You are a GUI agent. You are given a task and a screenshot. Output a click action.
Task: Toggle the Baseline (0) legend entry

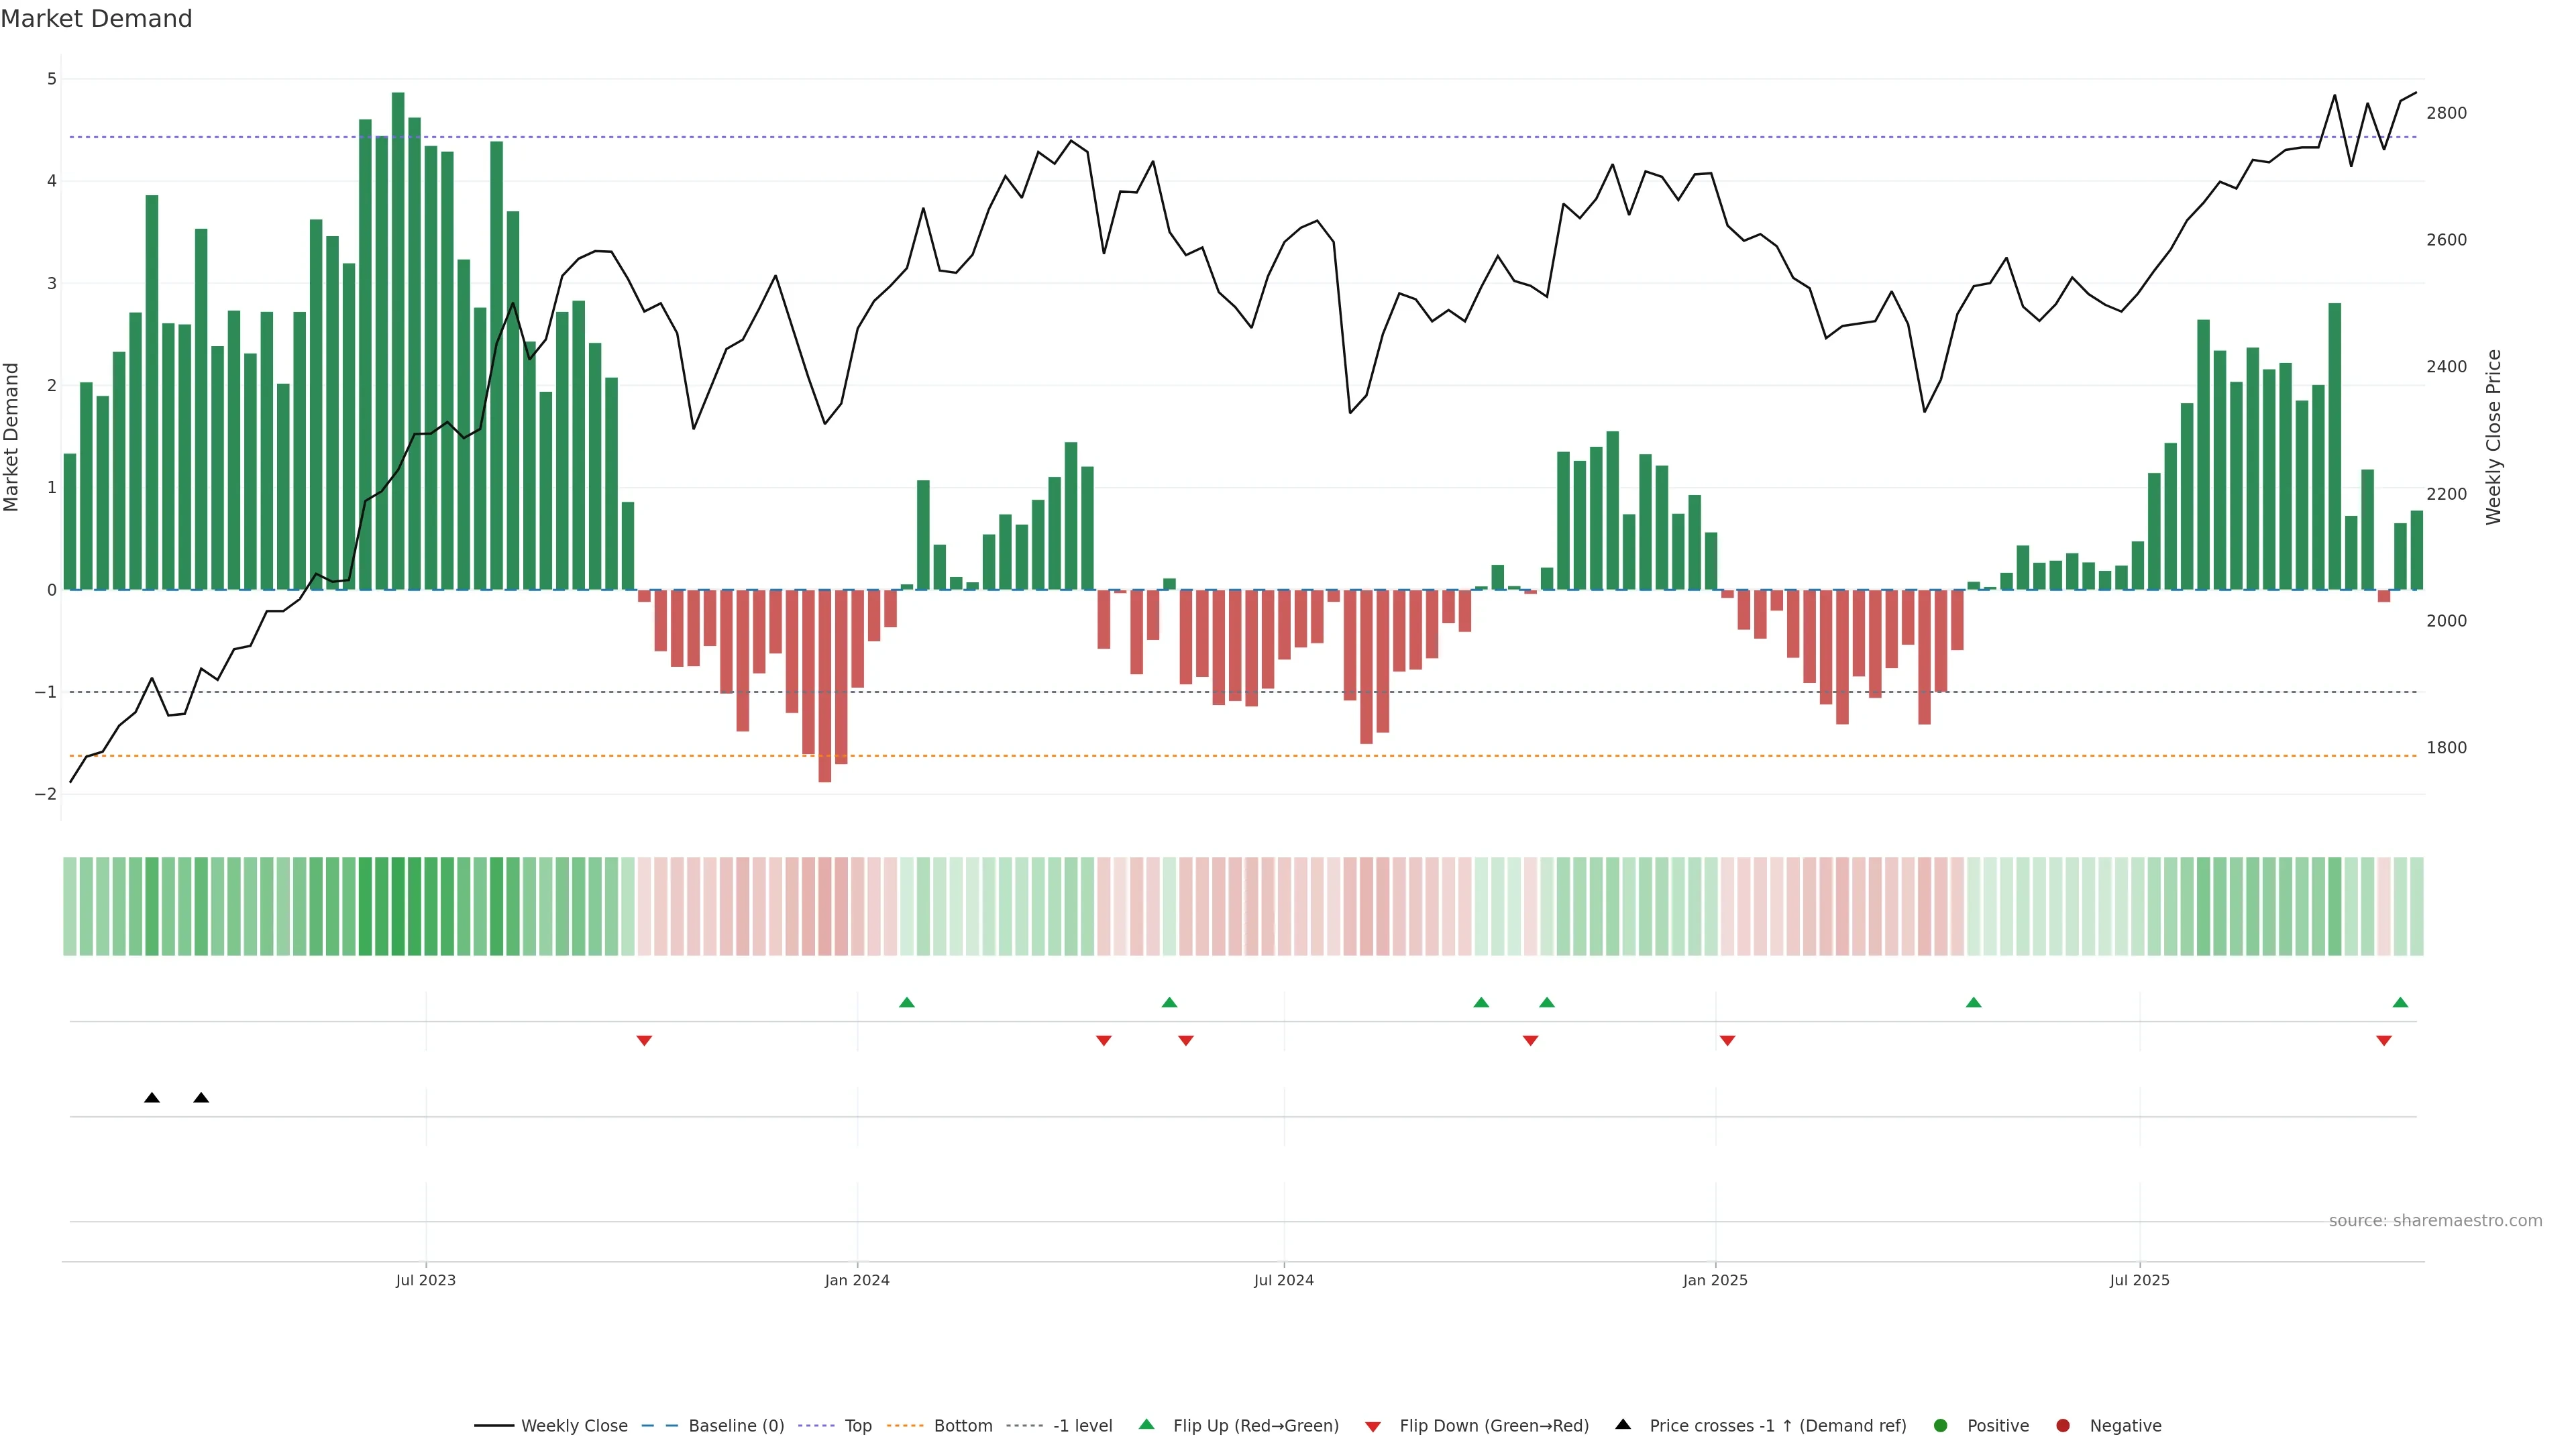tap(736, 1425)
